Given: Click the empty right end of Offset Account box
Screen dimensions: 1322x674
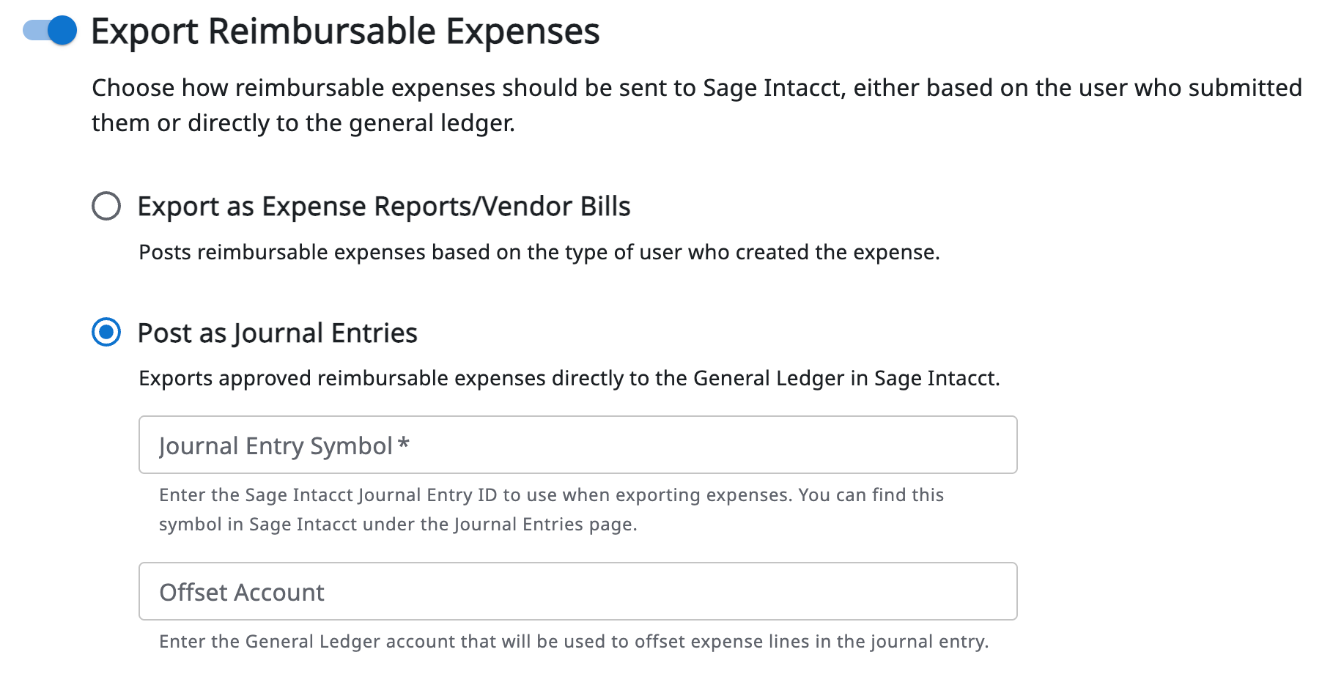Looking at the screenshot, I should pos(953,591).
